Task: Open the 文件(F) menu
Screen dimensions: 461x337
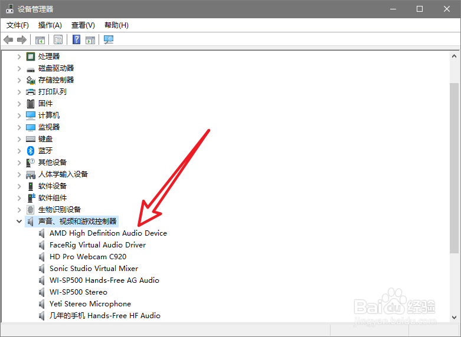Action: point(18,25)
